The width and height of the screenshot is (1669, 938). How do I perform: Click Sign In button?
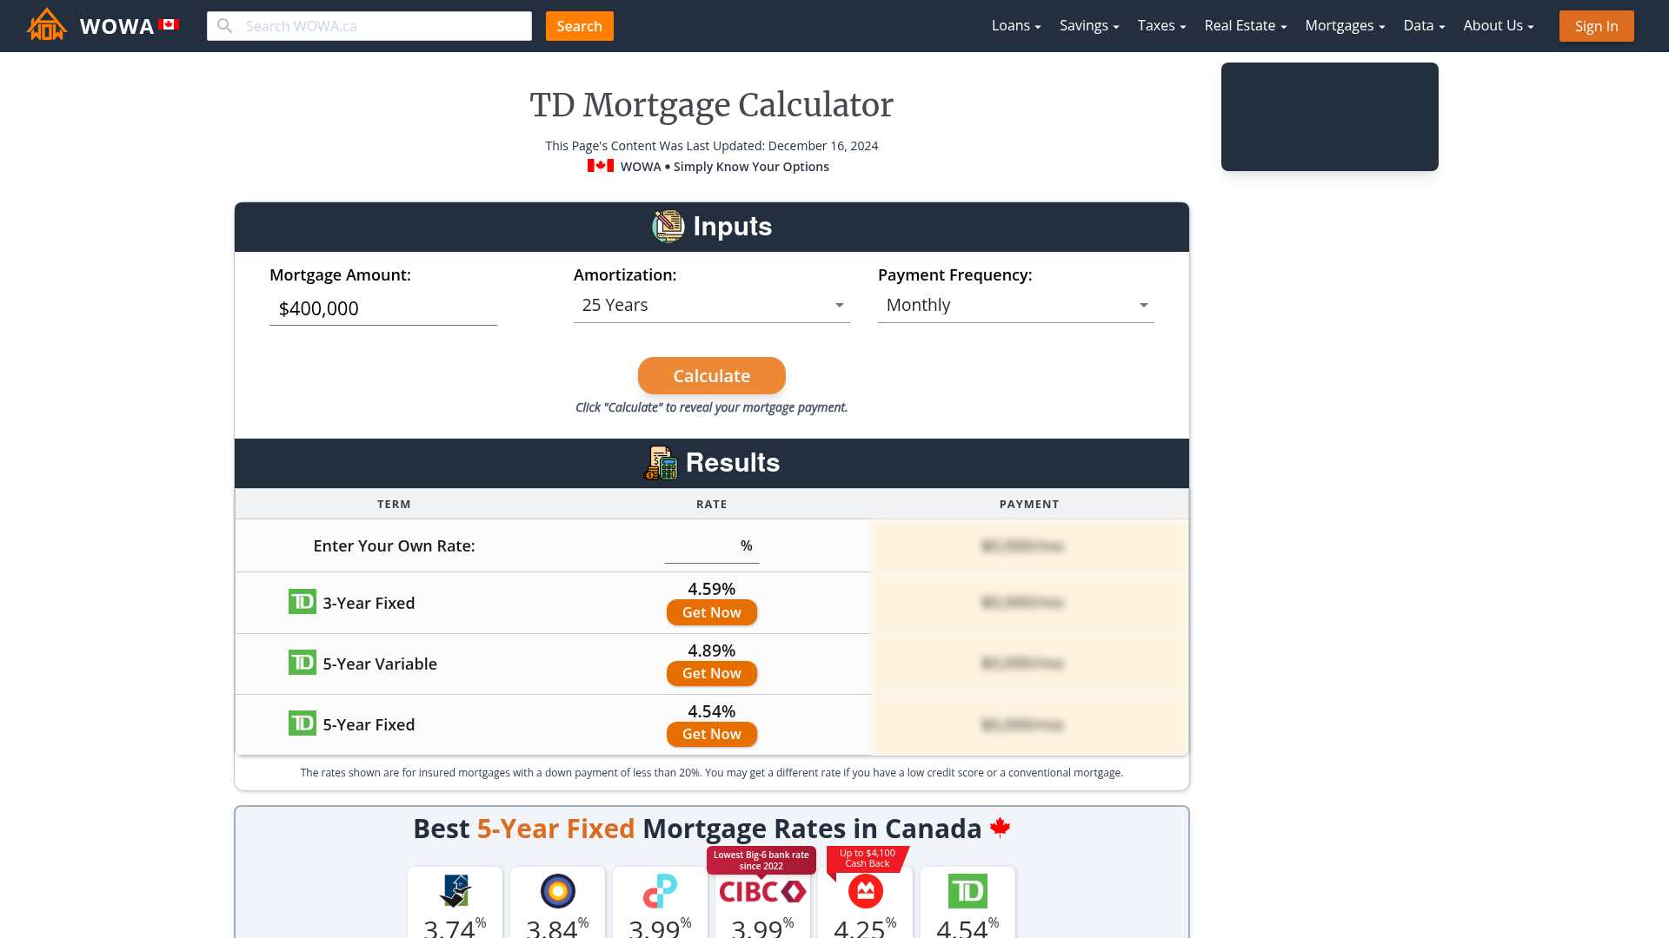tap(1597, 25)
